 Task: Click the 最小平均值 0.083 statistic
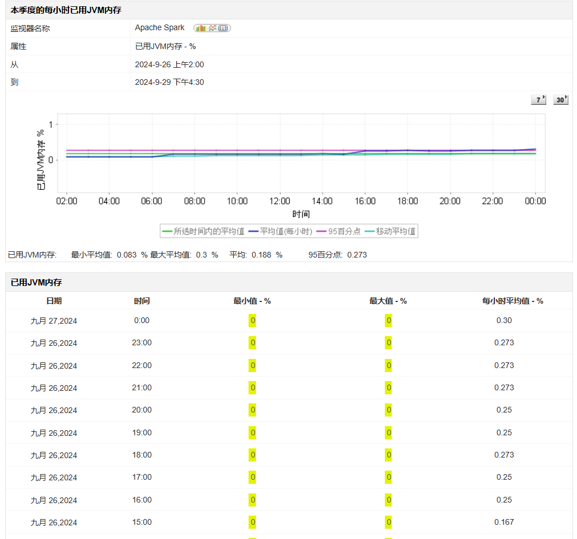(x=109, y=255)
